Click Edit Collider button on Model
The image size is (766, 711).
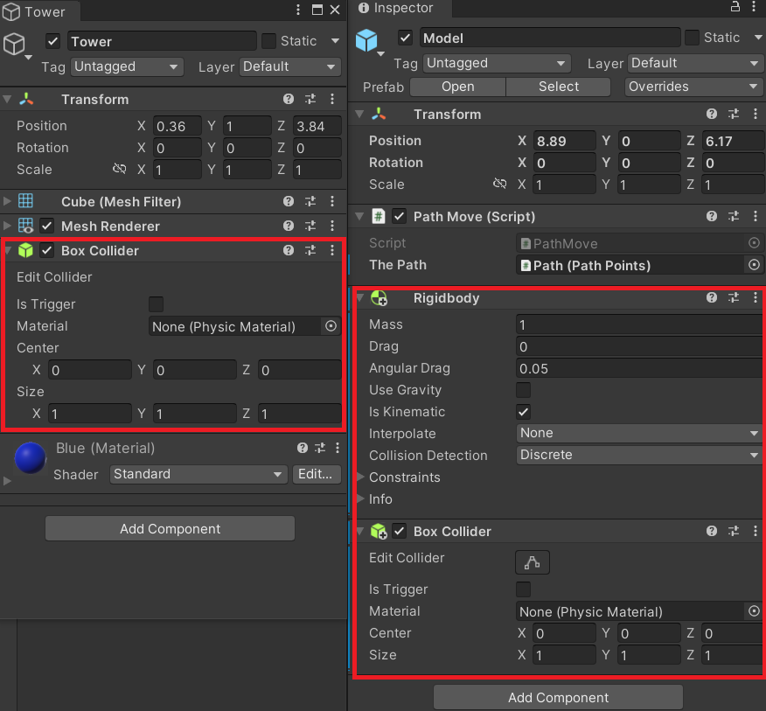532,562
